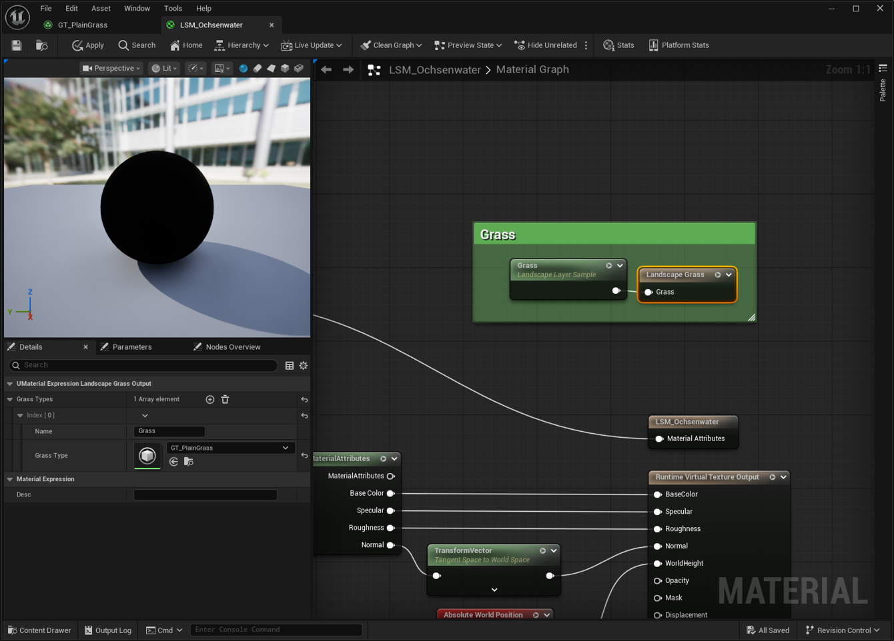894x641 pixels.
Task: Open the GT_PlainGrass Grass Type dropdown
Action: click(229, 448)
